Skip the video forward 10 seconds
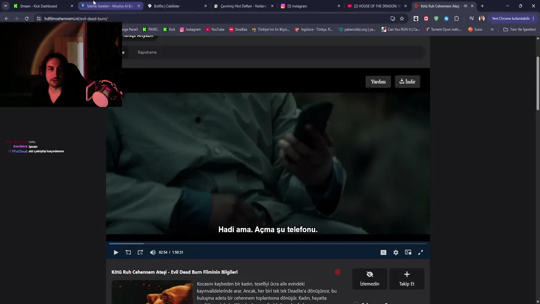Image resolution: width=540 pixels, height=304 pixels. (x=140, y=252)
